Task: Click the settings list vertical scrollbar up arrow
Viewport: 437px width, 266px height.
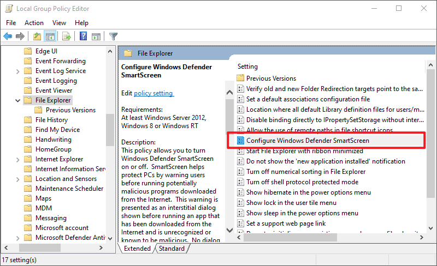Action: (x=430, y=65)
